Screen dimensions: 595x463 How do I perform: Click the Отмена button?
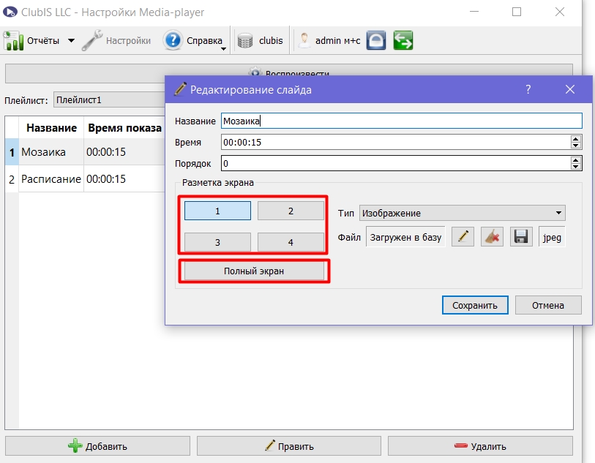pyautogui.click(x=548, y=305)
